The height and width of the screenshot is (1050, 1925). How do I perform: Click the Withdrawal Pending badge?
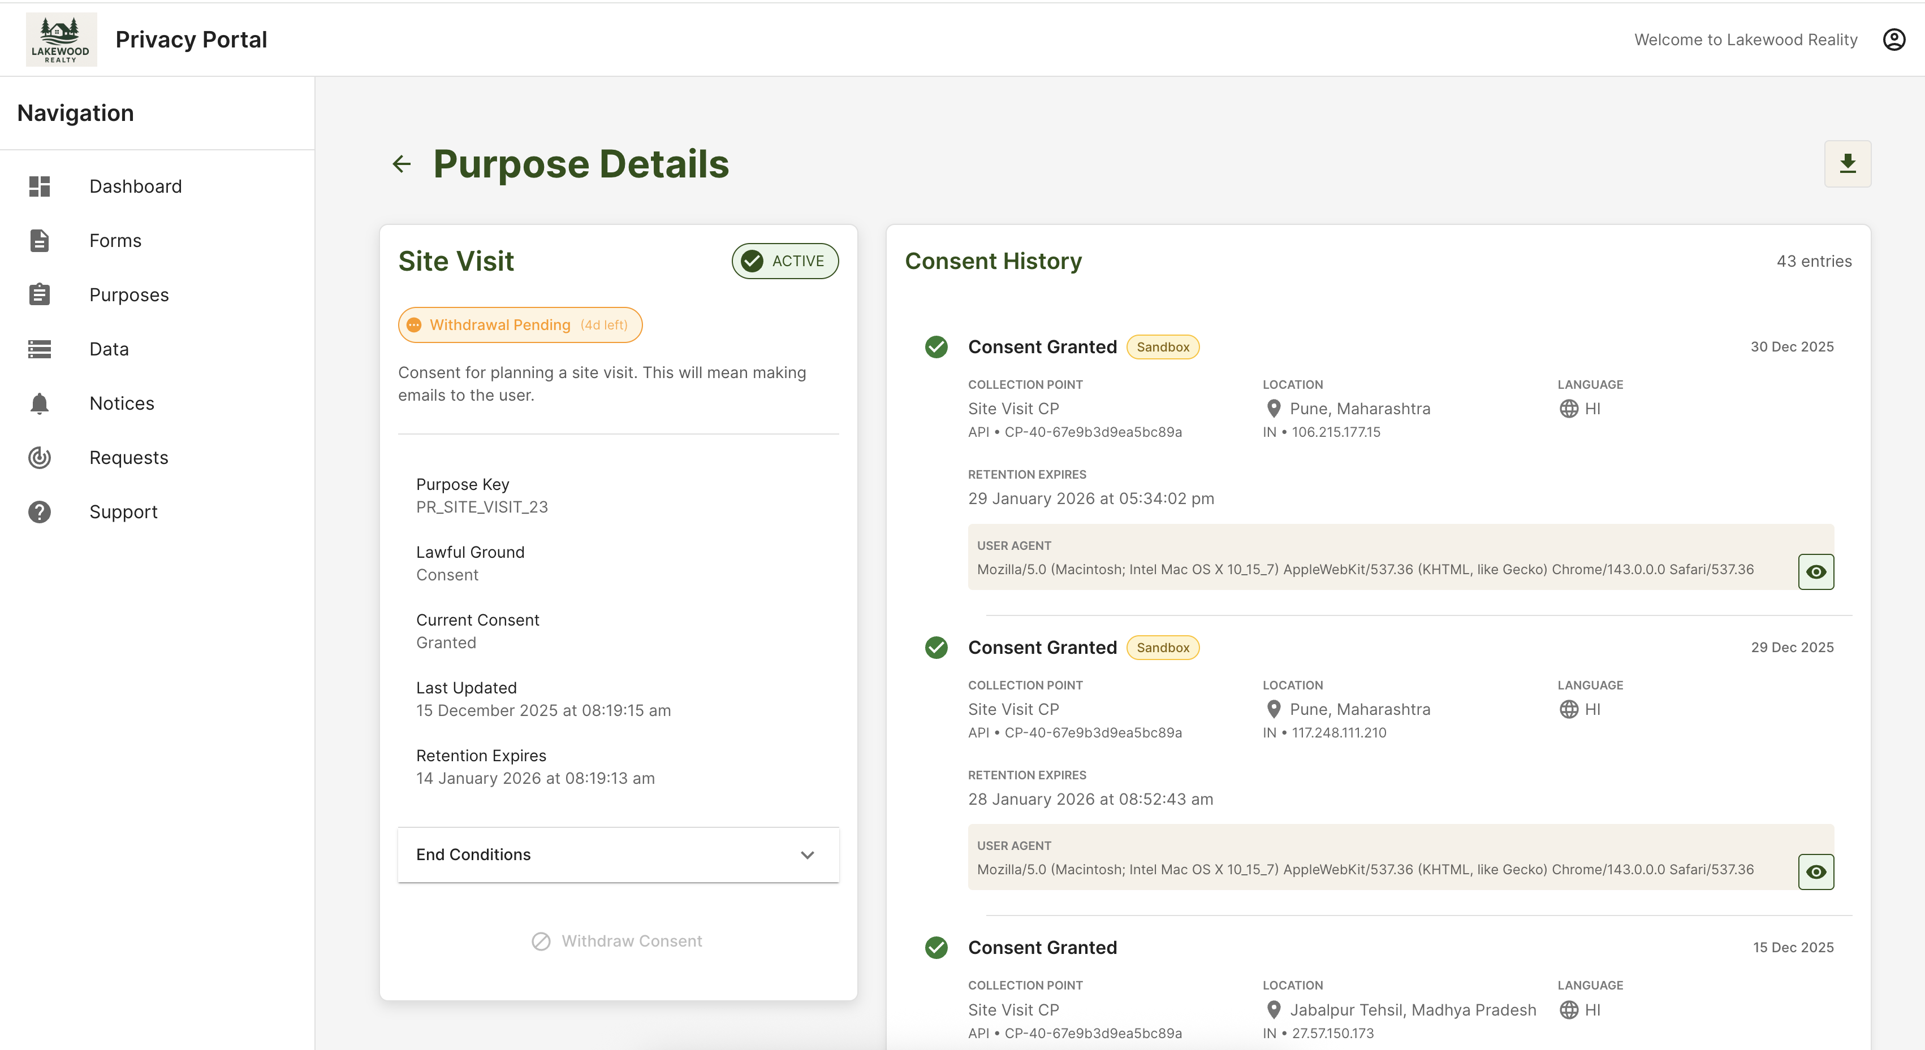tap(519, 325)
